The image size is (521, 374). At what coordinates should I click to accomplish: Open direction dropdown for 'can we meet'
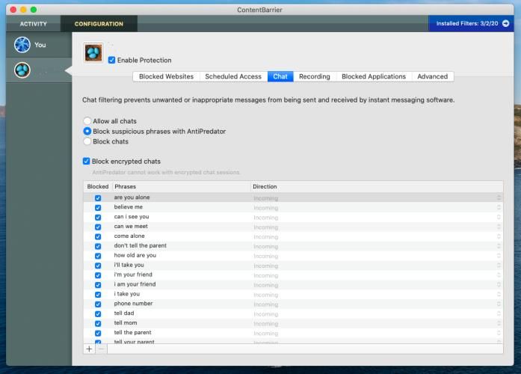point(499,227)
